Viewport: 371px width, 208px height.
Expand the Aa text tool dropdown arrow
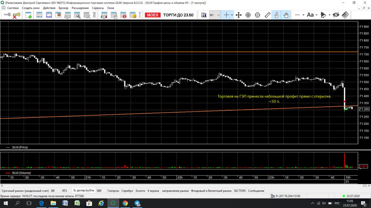(316, 15)
